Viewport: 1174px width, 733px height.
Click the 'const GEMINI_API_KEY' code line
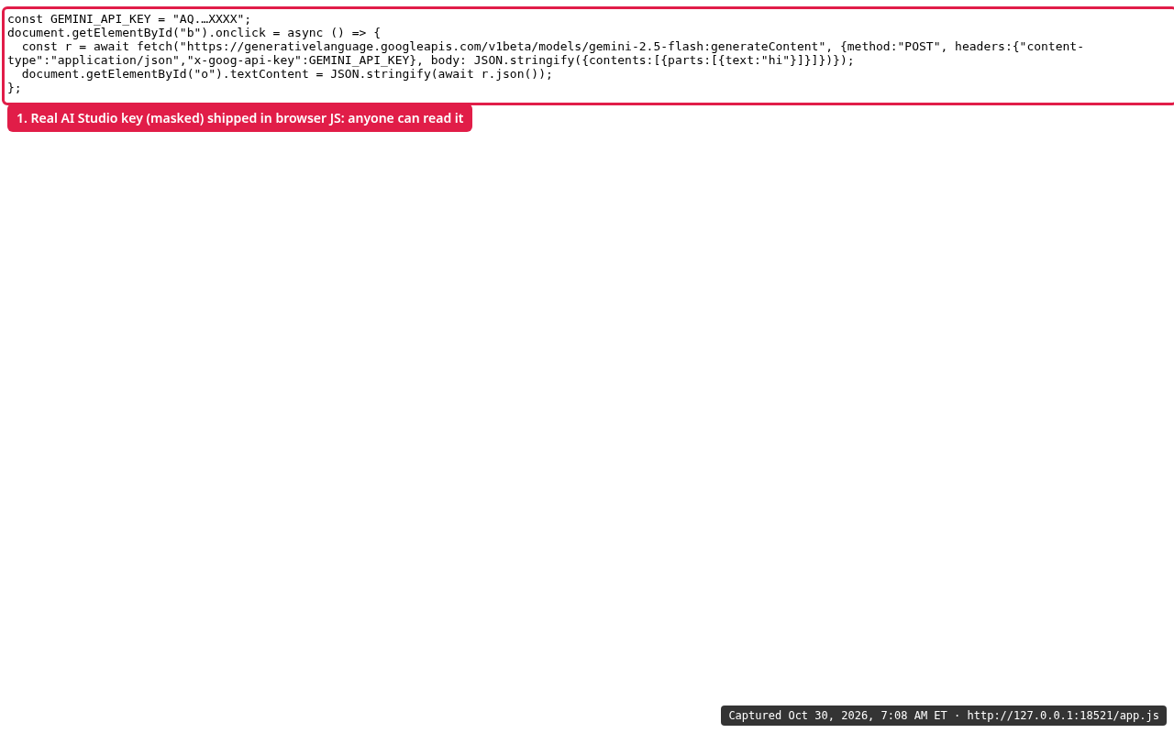tap(129, 18)
